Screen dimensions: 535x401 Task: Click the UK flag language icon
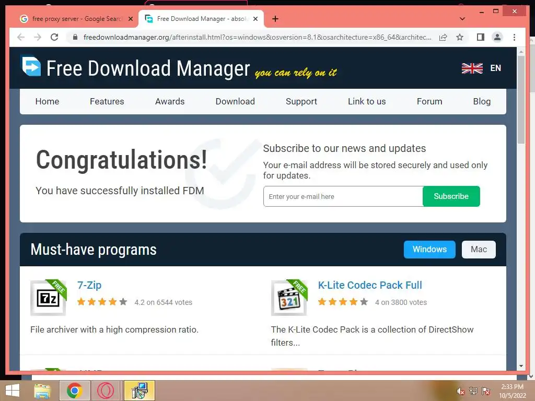pos(472,68)
